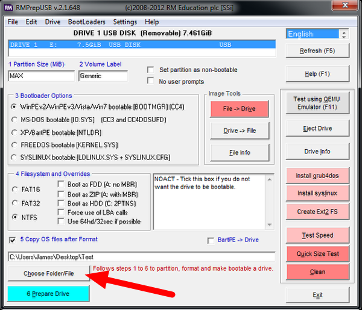
Task: Click Test using QEMU Emulator button
Action: click(x=319, y=103)
